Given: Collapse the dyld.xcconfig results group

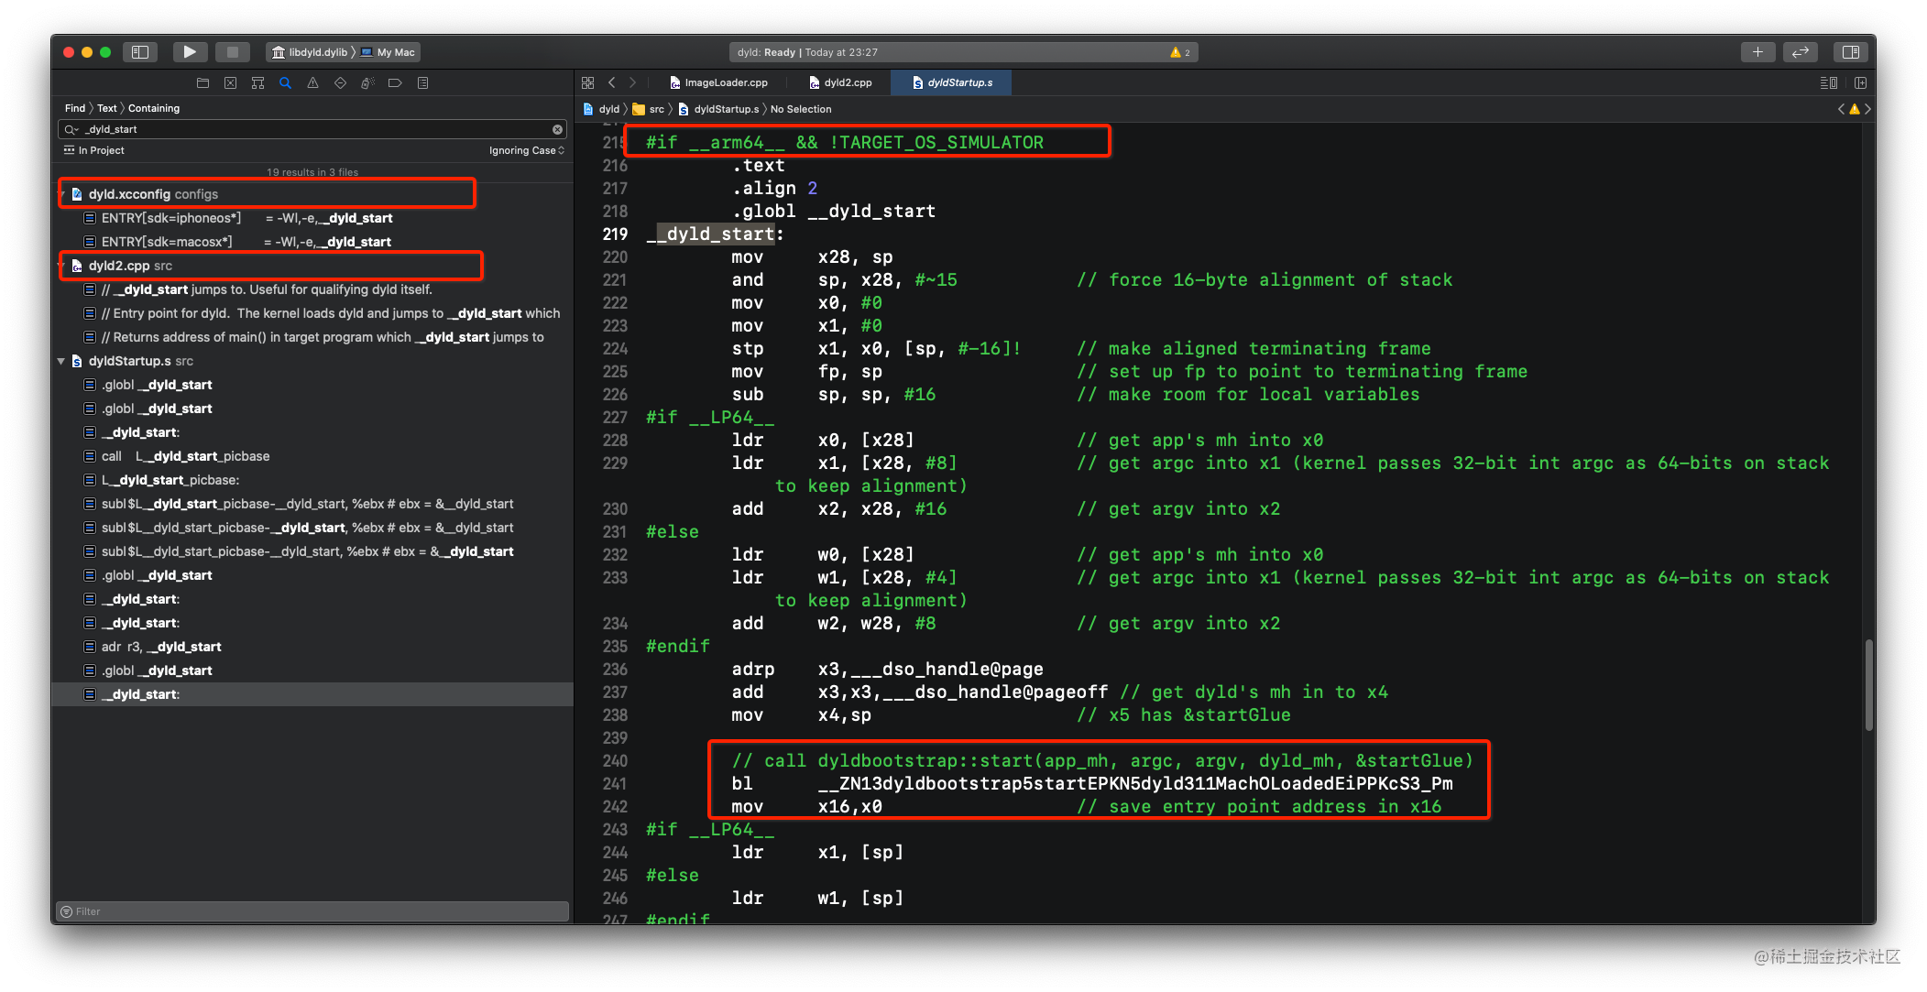Looking at the screenshot, I should 63,194.
